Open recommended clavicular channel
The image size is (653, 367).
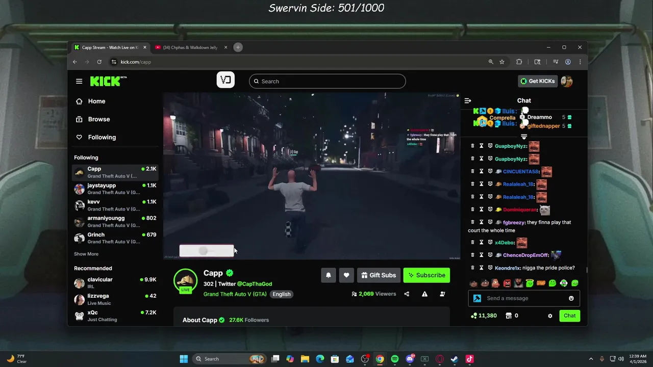coord(115,283)
